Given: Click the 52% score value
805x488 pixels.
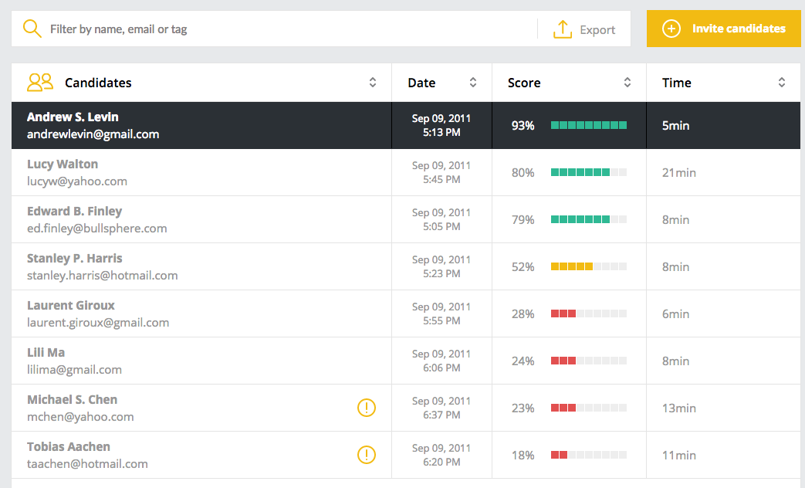Looking at the screenshot, I should point(523,267).
